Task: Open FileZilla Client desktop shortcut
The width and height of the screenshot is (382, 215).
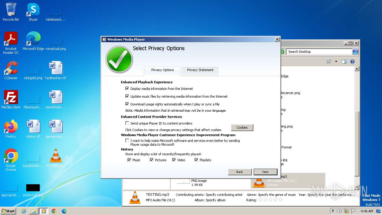Action: click(x=11, y=100)
